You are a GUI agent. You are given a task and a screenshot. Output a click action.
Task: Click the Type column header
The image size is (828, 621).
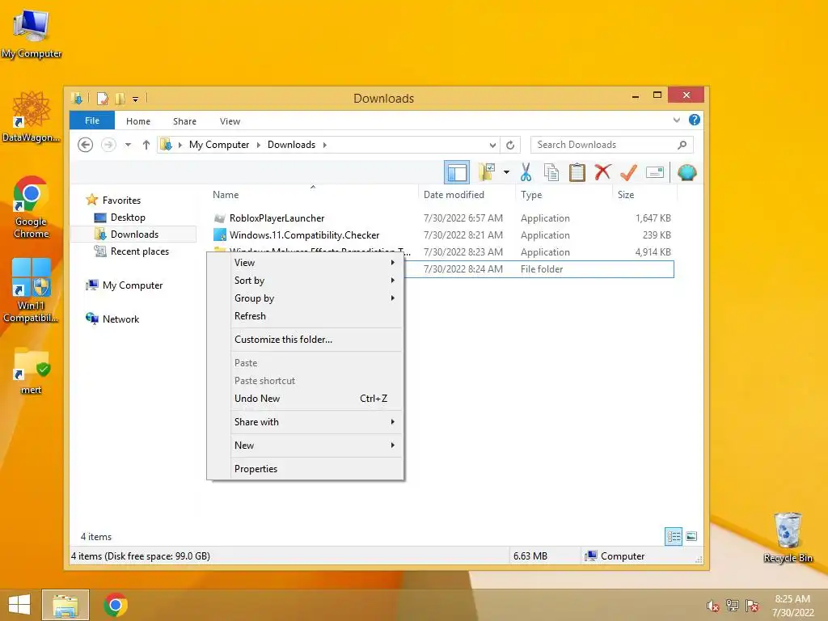[564, 195]
